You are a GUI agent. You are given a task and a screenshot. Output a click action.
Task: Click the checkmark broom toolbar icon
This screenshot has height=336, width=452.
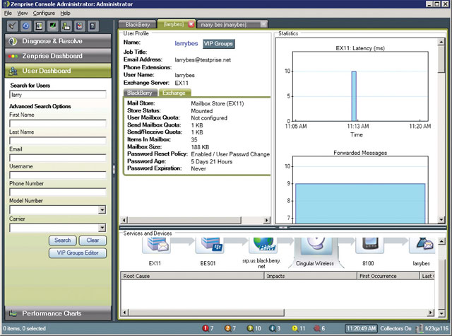click(12, 26)
